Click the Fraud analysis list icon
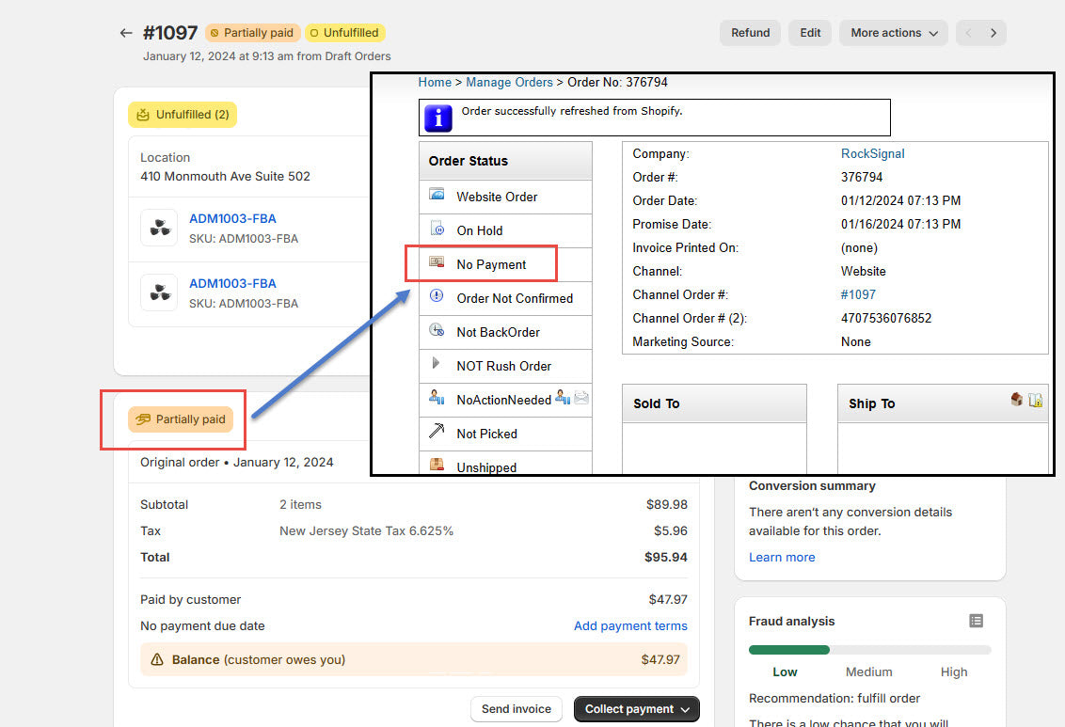1065x727 pixels. [976, 621]
